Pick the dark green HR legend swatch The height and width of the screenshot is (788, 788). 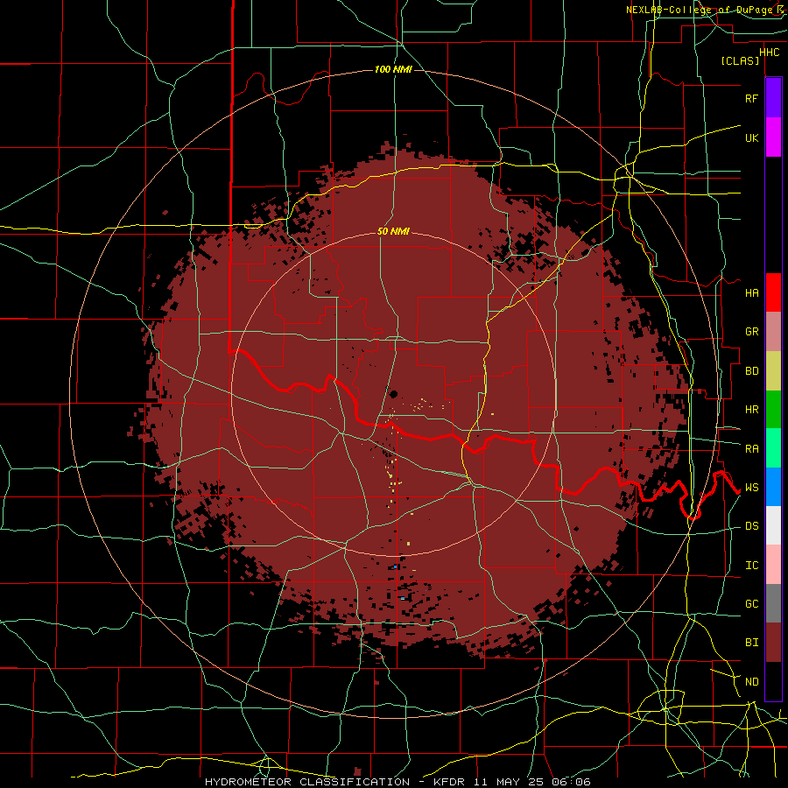tap(773, 410)
